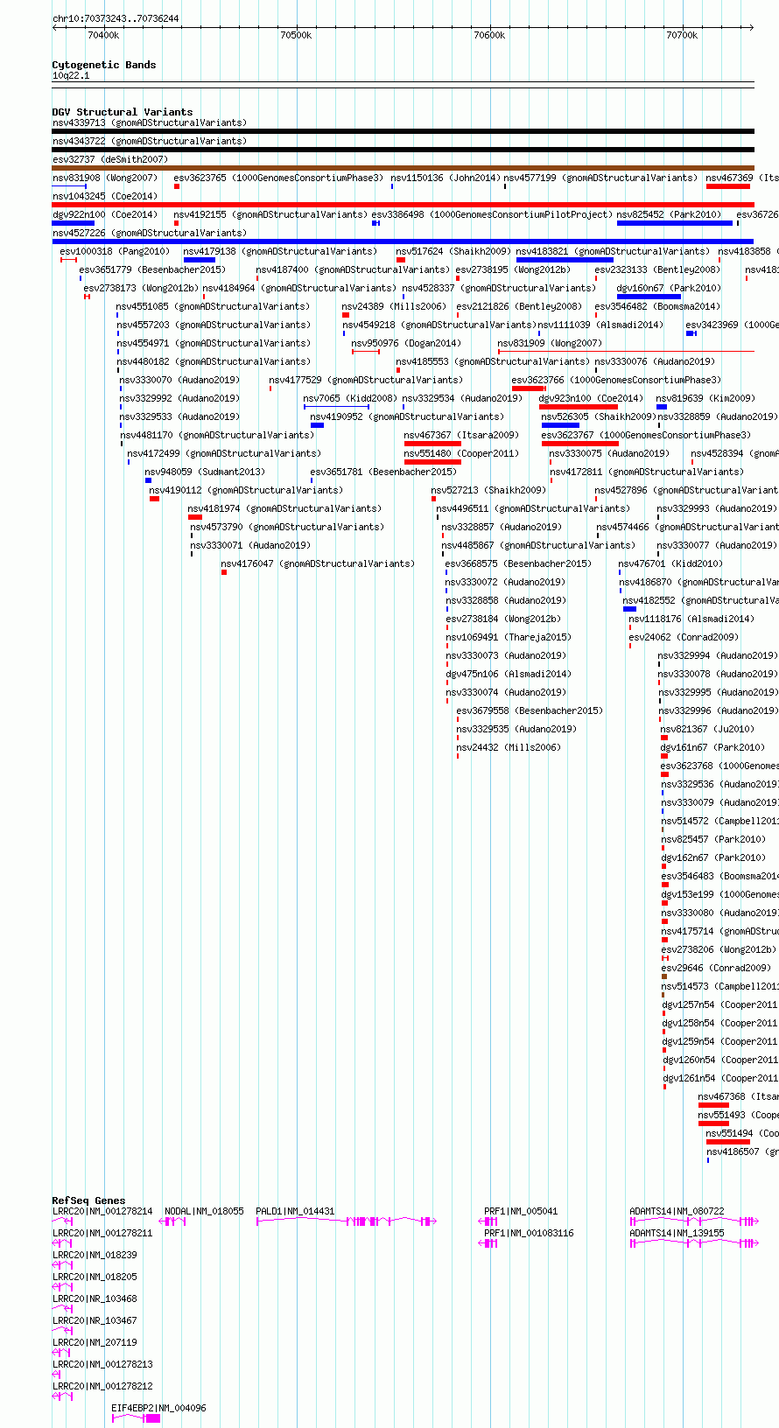Image resolution: width=779 pixels, height=1428 pixels.
Task: Open nsv7065 (Kidd2008) variant
Action: click(350, 398)
